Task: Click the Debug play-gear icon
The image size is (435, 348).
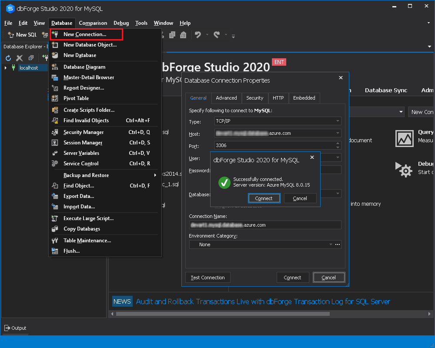Action: (x=403, y=170)
